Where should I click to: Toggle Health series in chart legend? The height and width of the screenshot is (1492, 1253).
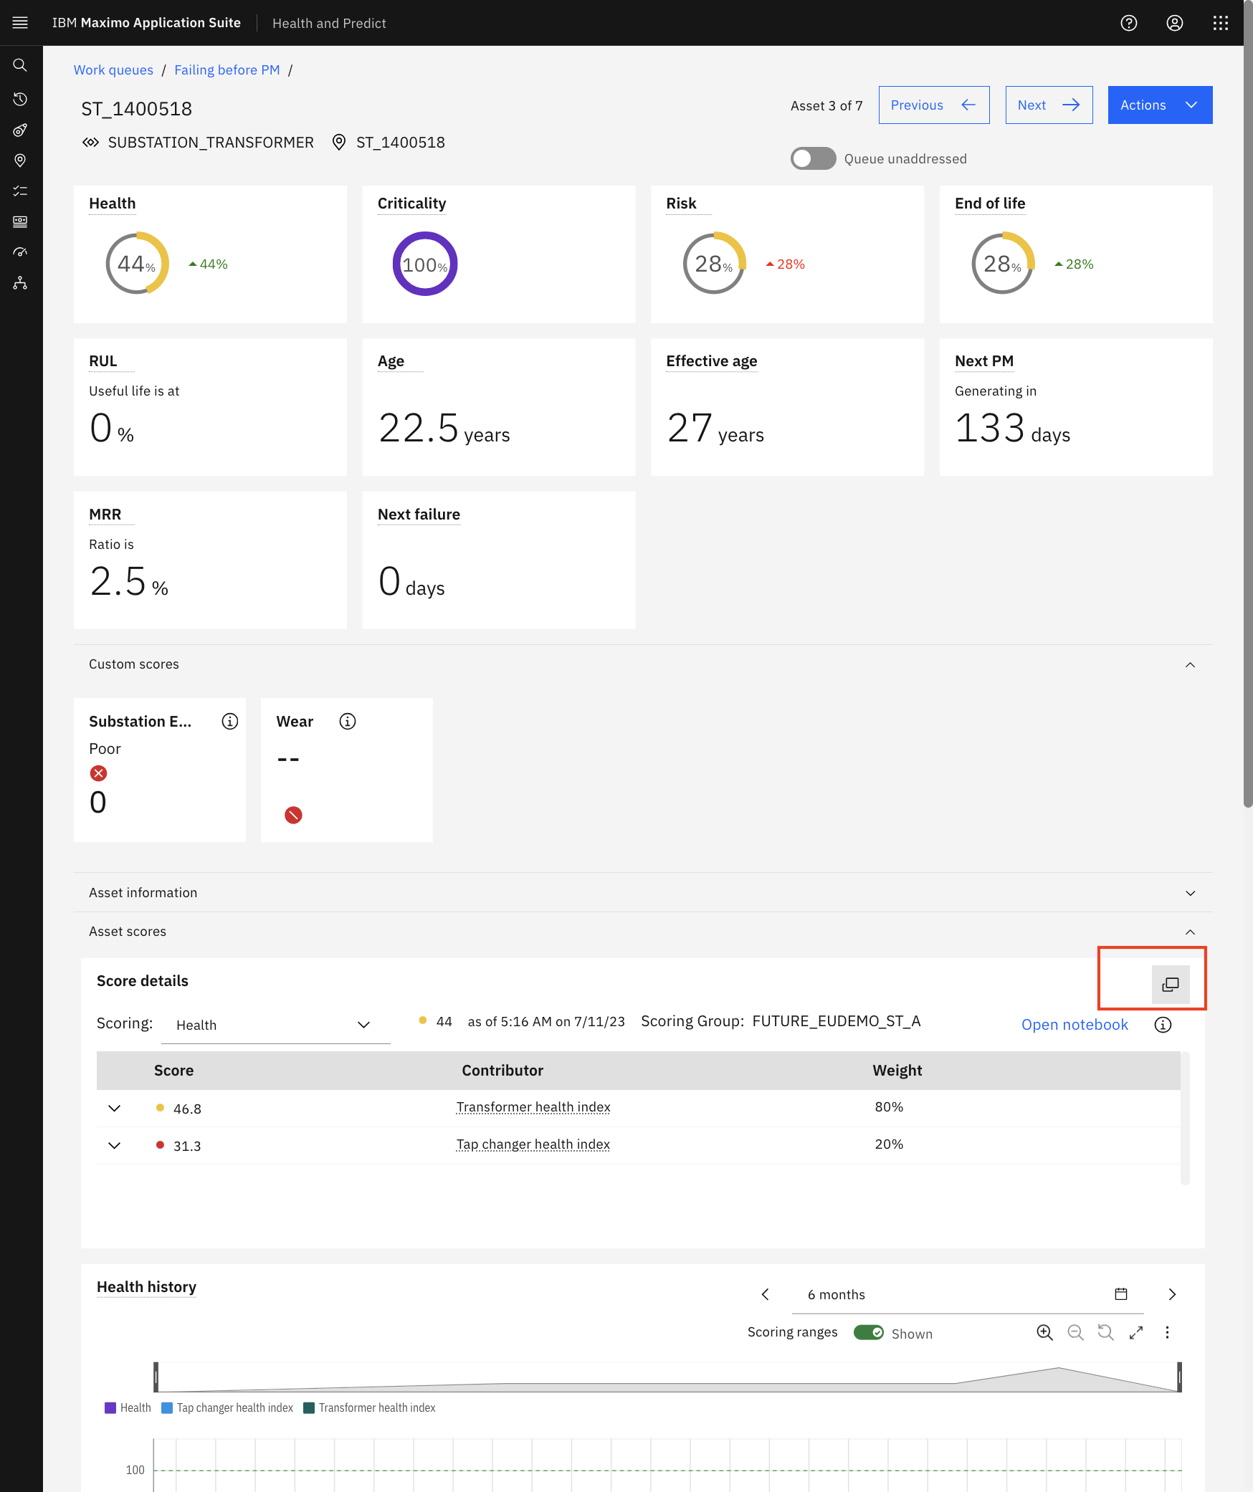click(128, 1408)
